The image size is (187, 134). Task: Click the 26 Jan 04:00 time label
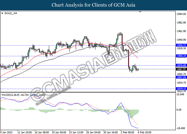click(93, 132)
